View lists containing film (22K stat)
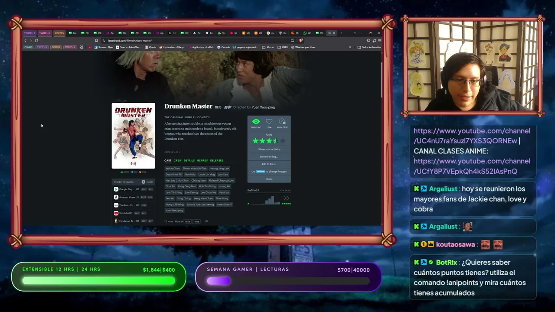The image size is (555, 312). tap(134, 172)
